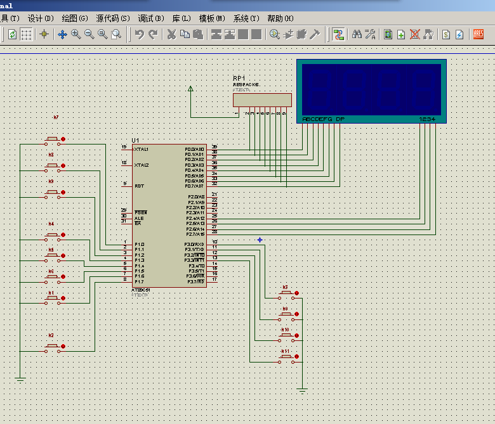Open the 系统(Y) menu
The image size is (495, 424).
[246, 18]
